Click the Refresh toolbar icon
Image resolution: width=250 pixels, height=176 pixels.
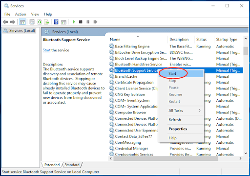tap(40, 22)
